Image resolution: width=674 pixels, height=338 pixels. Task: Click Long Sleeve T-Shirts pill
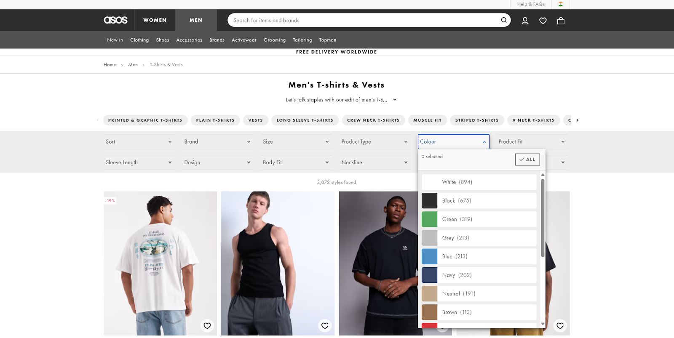[305, 120]
